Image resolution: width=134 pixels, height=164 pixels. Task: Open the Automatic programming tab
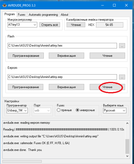[x=43, y=15]
